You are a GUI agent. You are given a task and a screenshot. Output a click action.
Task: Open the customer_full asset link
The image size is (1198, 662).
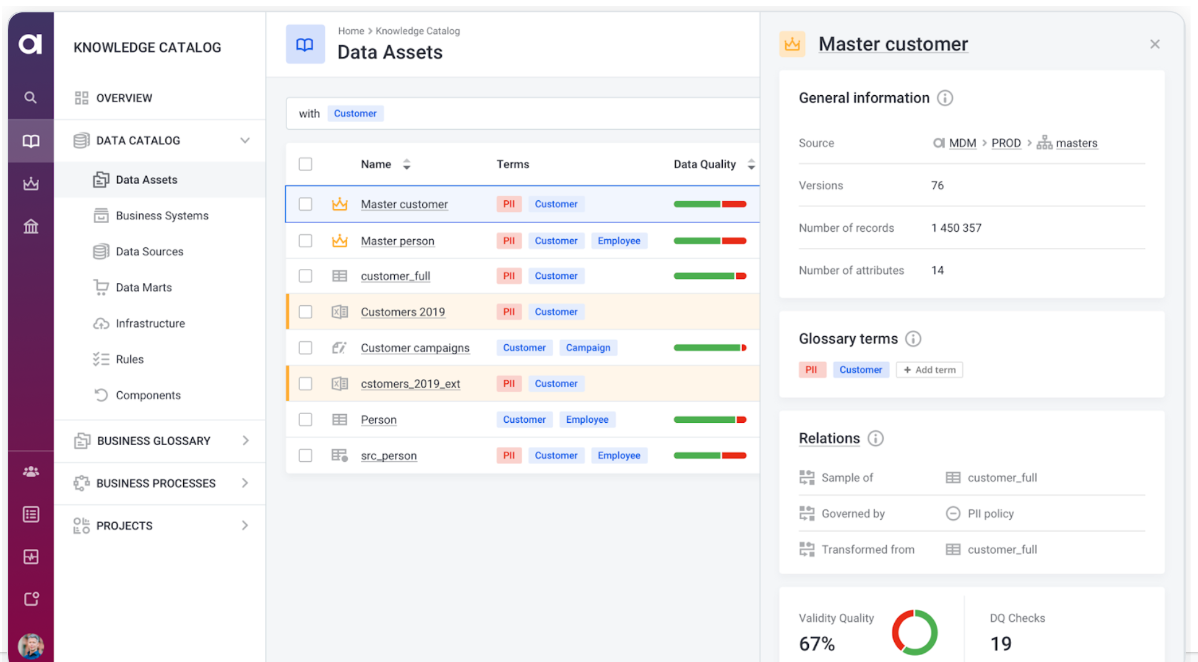[x=395, y=276]
